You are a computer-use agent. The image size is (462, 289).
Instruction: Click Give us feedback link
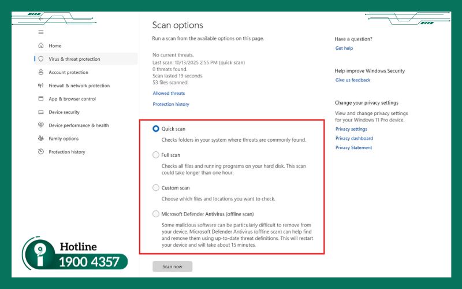(353, 80)
